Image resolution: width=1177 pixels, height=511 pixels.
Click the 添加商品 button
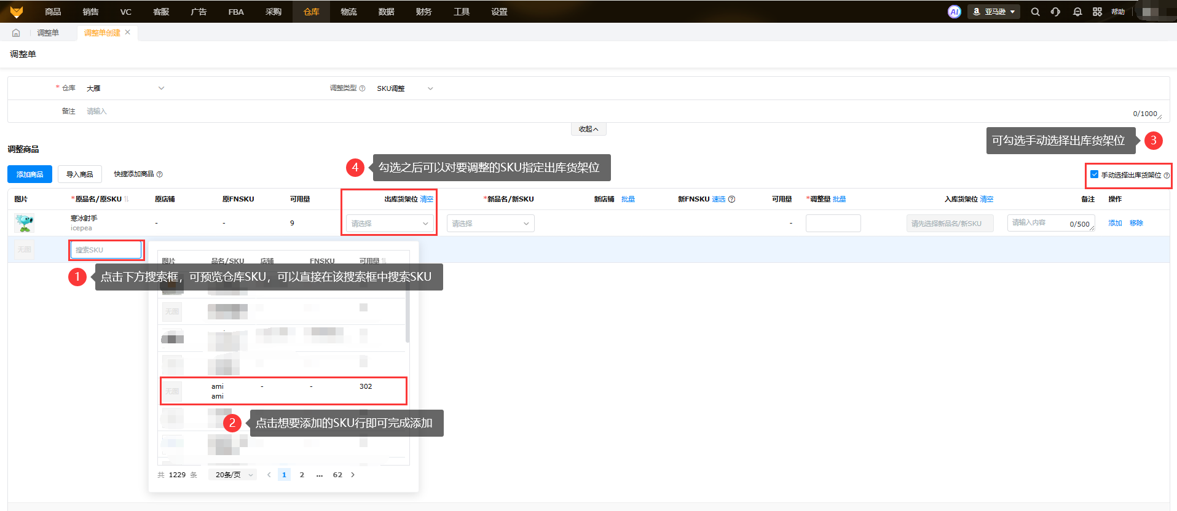click(30, 174)
